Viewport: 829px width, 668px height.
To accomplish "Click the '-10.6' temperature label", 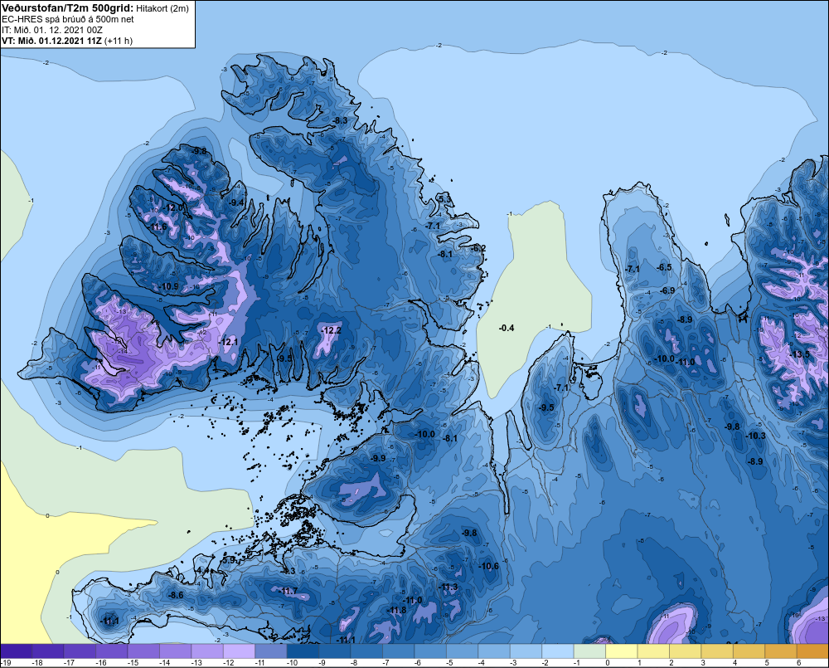I will 488,566.
